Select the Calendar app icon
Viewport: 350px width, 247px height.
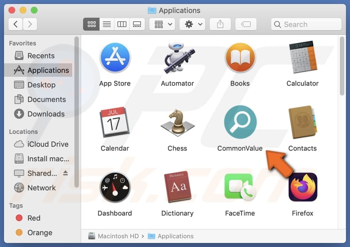(x=115, y=122)
